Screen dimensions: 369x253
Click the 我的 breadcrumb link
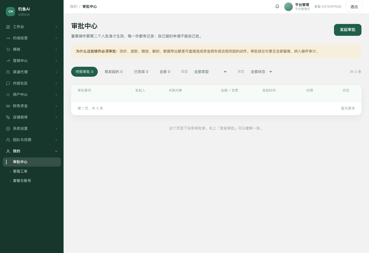(x=74, y=7)
